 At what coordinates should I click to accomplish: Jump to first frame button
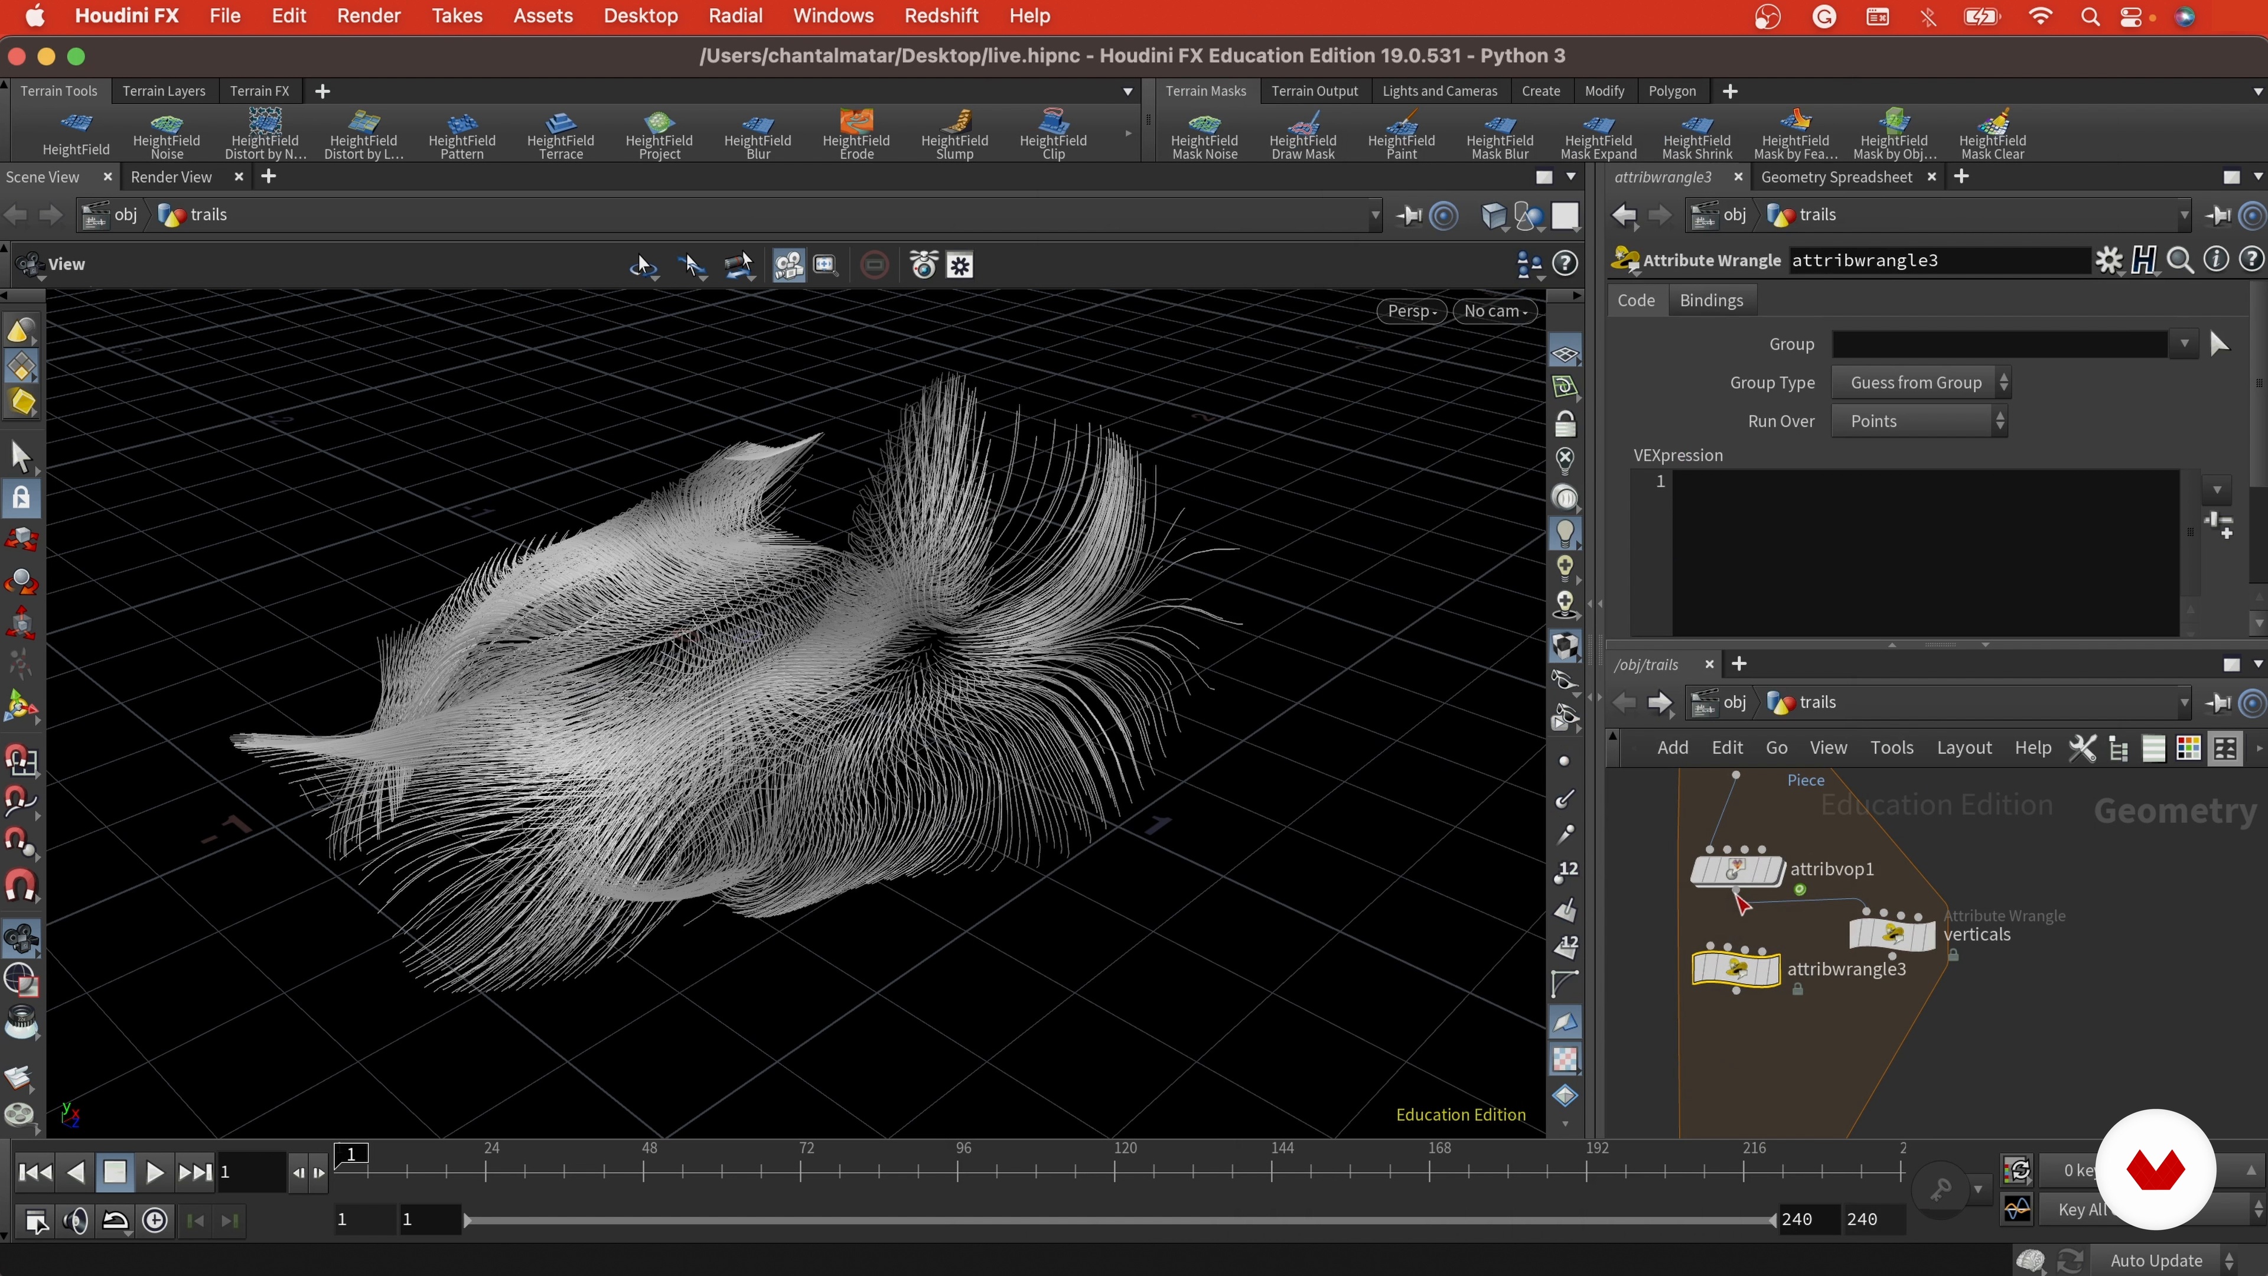[35, 1172]
